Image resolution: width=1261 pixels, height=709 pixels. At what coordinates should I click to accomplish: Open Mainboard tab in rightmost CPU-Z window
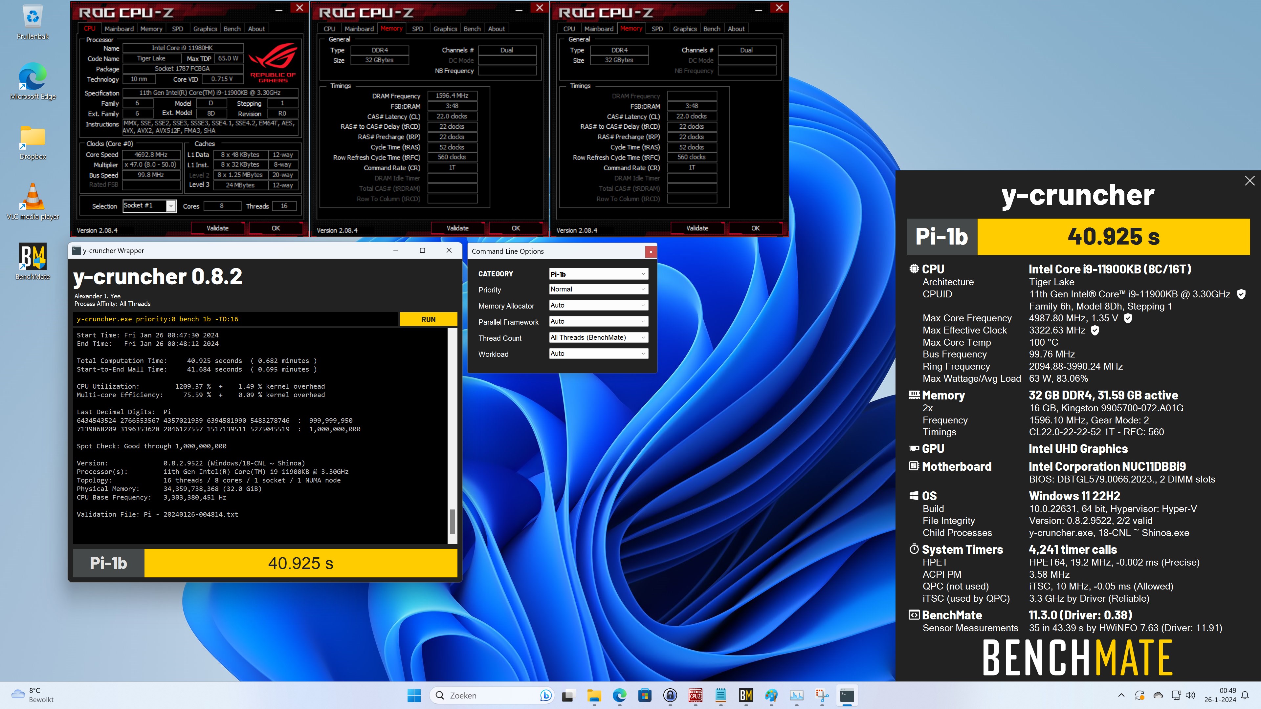[598, 29]
